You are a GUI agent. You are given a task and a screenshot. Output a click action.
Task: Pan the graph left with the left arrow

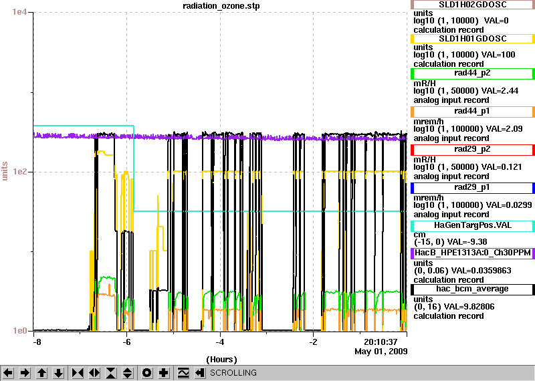pos(8,373)
